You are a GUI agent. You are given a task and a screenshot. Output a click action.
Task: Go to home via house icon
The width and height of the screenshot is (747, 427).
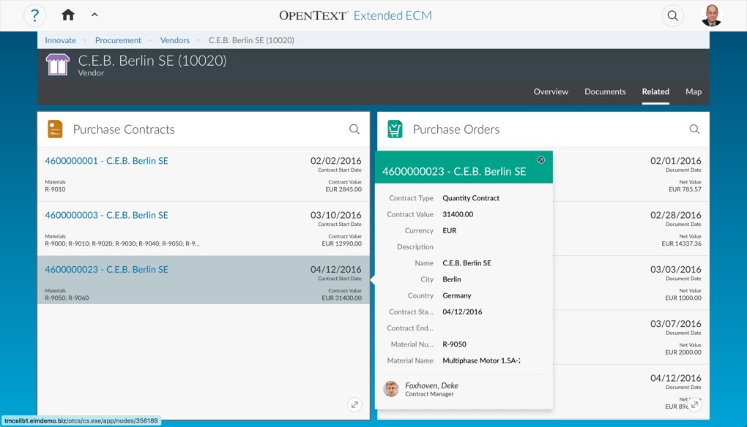pyautogui.click(x=68, y=15)
